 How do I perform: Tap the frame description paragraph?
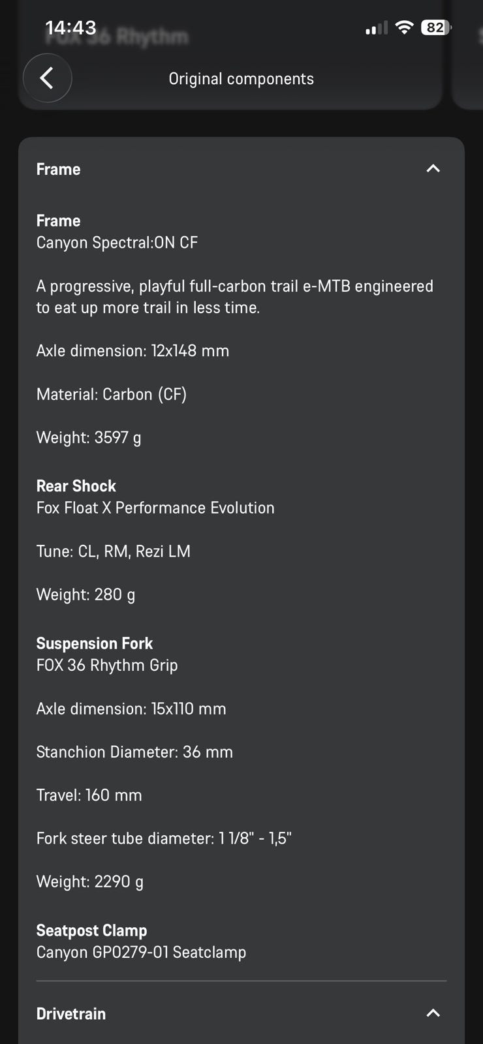[235, 297]
